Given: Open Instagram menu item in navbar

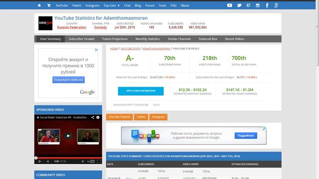Looking at the screenshot, I should (x=92, y=5).
